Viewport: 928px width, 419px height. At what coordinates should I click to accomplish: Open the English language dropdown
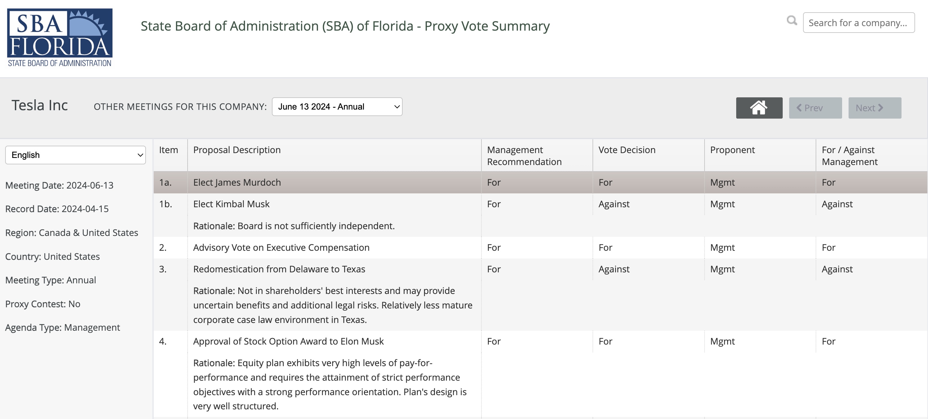(75, 155)
